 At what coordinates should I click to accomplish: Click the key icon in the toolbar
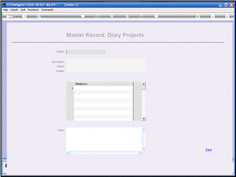coord(10,17)
